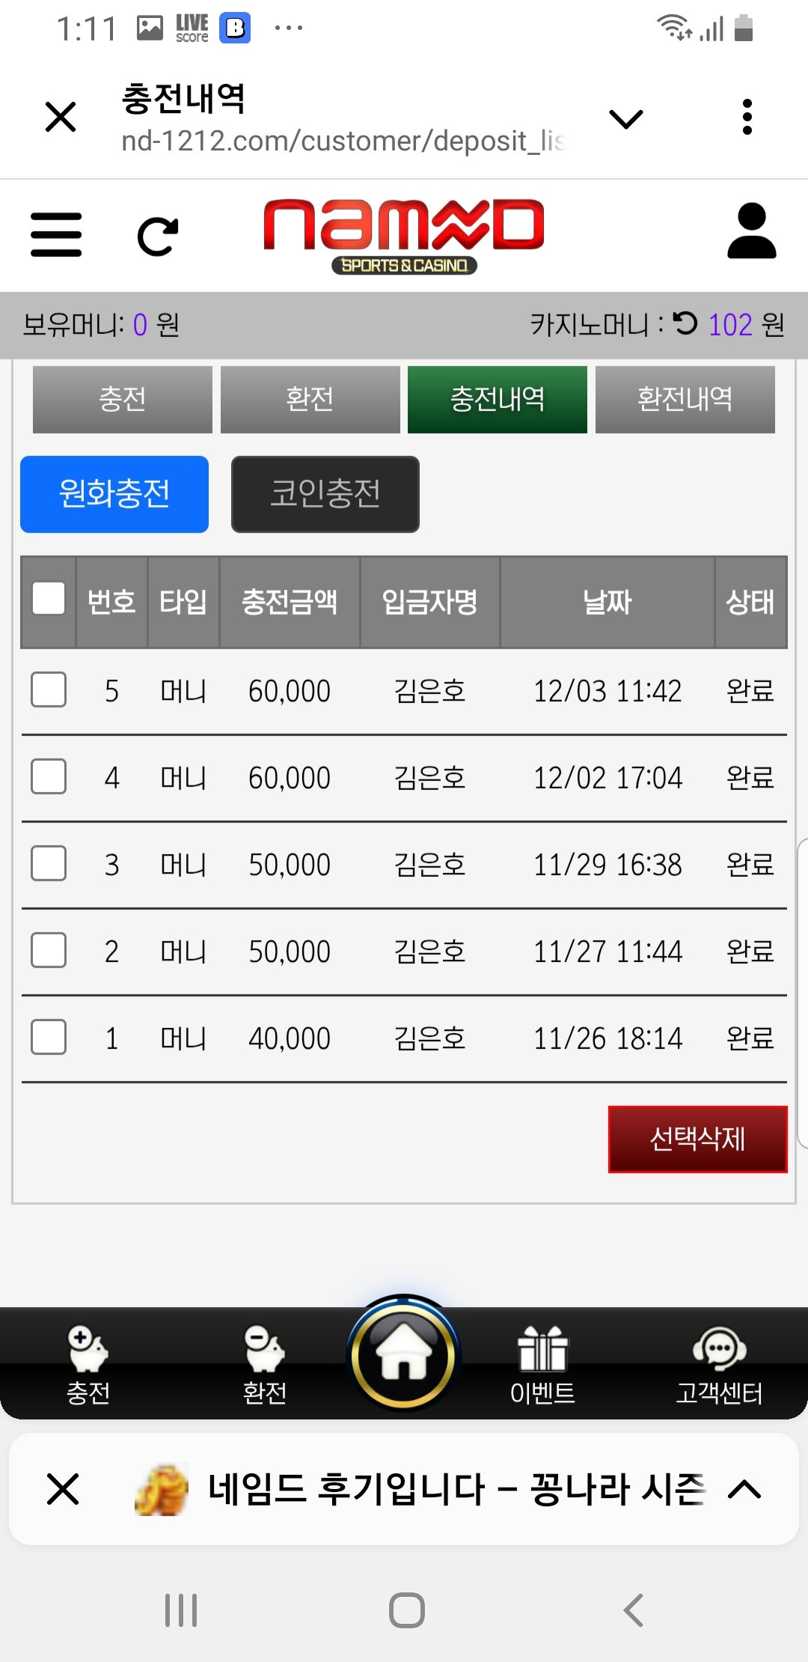Open the user profile icon
The width and height of the screenshot is (808, 1662).
pyautogui.click(x=751, y=231)
